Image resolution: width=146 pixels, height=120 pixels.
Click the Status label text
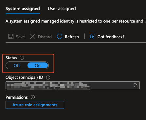(x=11, y=58)
